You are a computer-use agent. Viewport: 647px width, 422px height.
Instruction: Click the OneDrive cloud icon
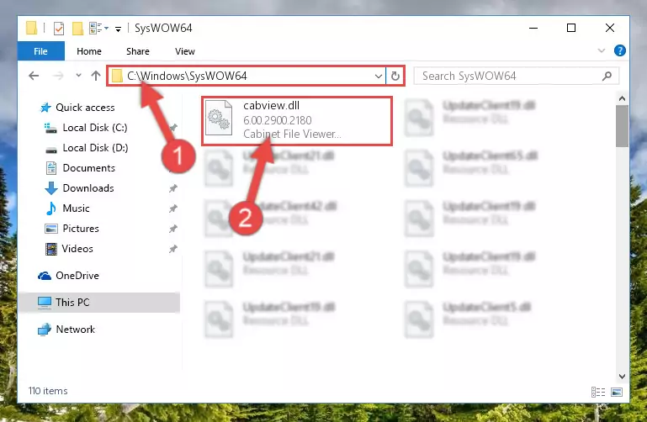(45, 276)
